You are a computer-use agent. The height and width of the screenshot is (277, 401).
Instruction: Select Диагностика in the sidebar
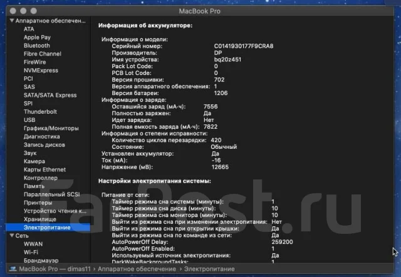coord(42,136)
